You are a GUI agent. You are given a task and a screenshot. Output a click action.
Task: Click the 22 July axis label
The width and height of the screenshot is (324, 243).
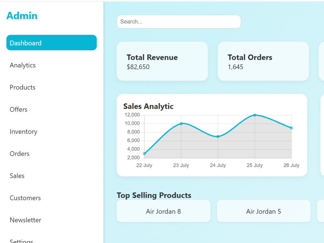[x=144, y=165]
